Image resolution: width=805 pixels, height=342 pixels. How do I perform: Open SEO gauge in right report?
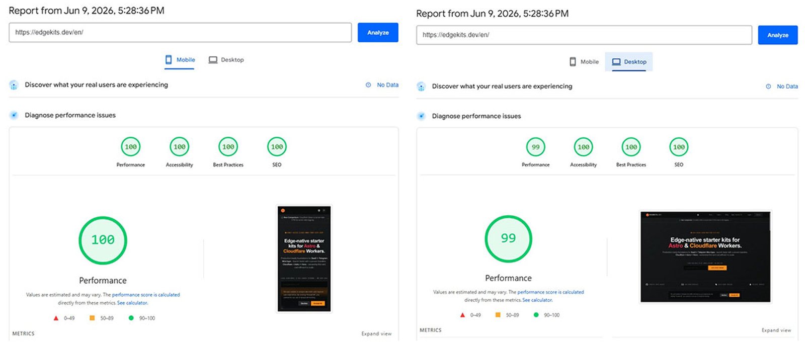pyautogui.click(x=679, y=147)
